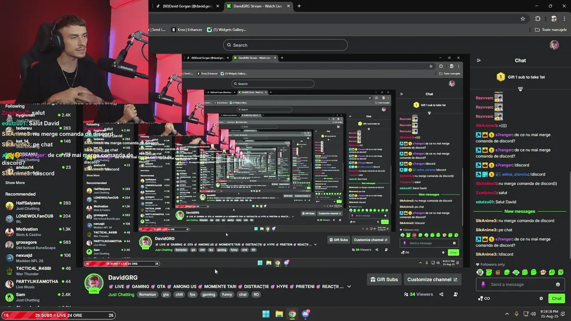The height and width of the screenshot is (321, 571).
Task: Click the user report icon beside share
Action: pyautogui.click(x=455, y=294)
